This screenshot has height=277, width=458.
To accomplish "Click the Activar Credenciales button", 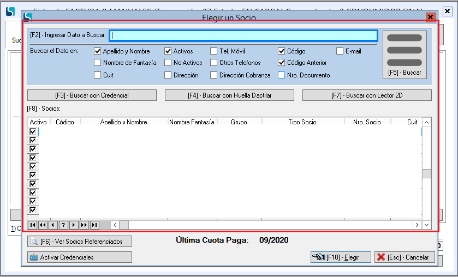I will pyautogui.click(x=80, y=257).
